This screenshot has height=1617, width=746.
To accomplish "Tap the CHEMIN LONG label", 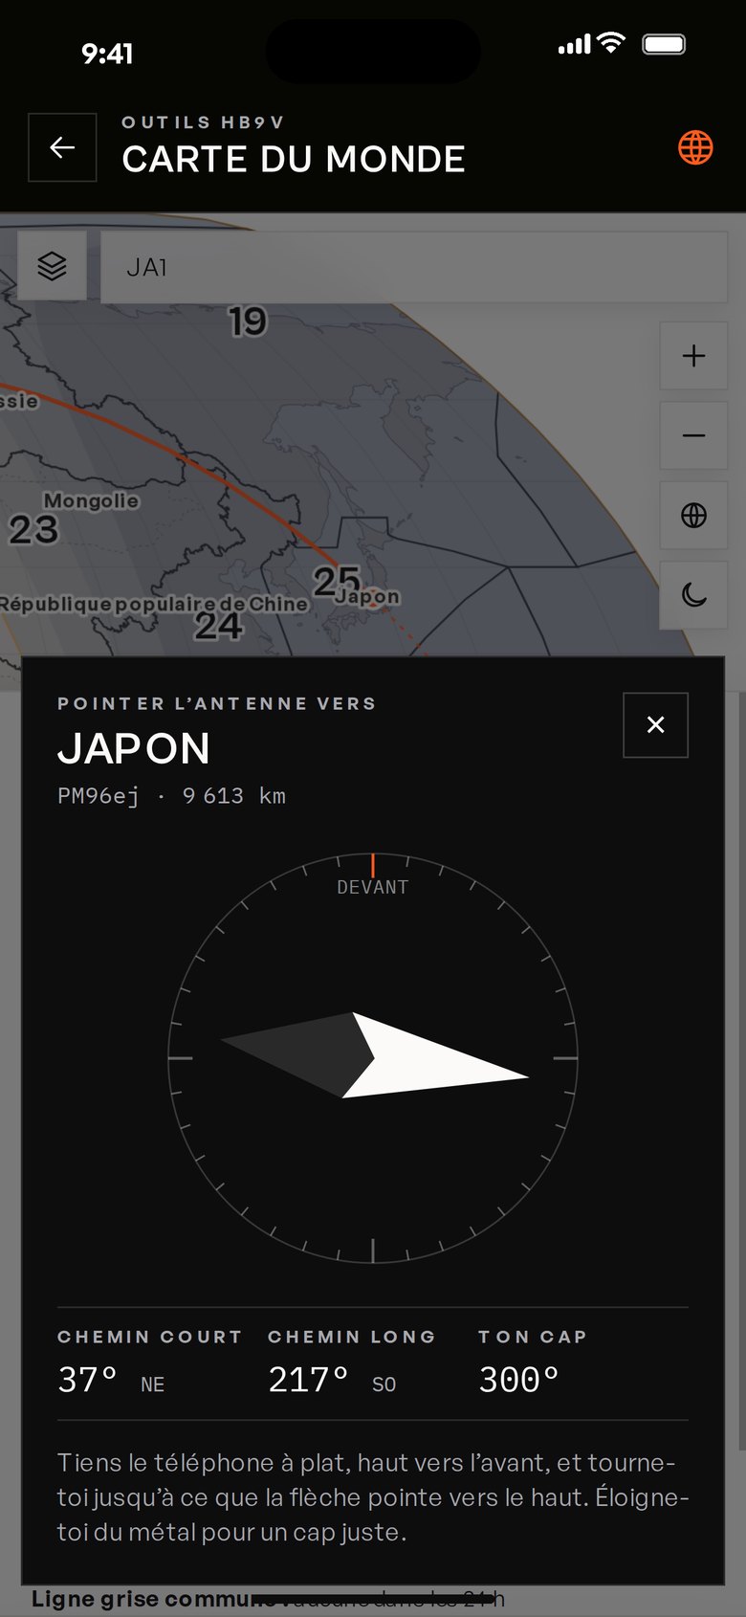I will pyautogui.click(x=352, y=1337).
